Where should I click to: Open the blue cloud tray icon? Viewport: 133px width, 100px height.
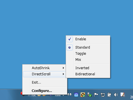76,95
